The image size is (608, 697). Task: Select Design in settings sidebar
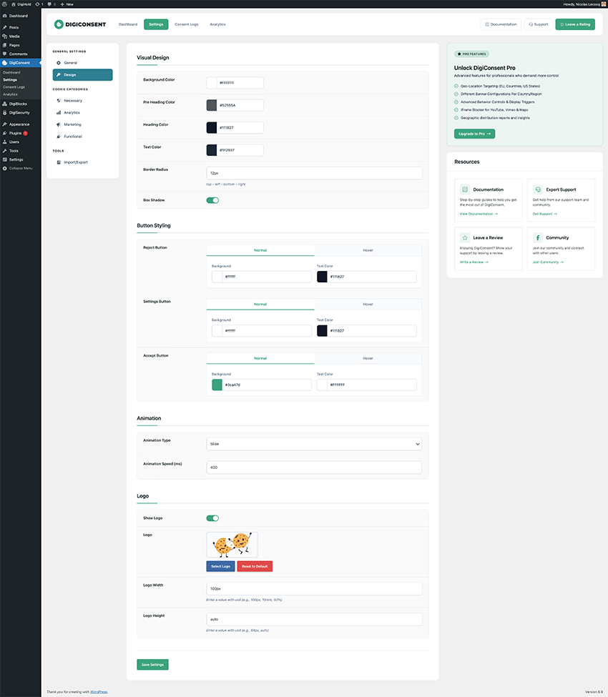(82, 74)
